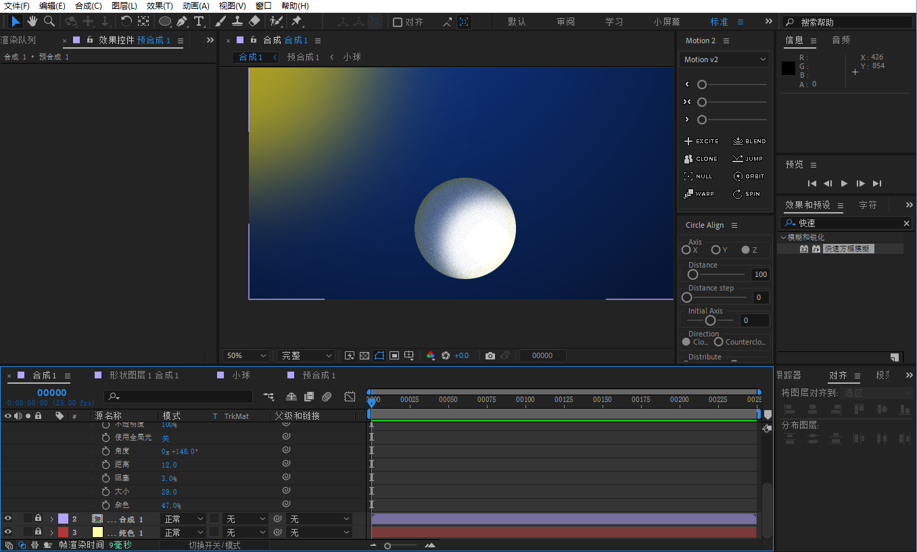
Task: Expand layer 2 合成 1 properties
Action: tap(51, 519)
